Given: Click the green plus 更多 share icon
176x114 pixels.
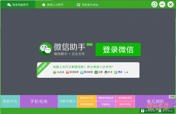Looking at the screenshot, I should [x=116, y=72].
